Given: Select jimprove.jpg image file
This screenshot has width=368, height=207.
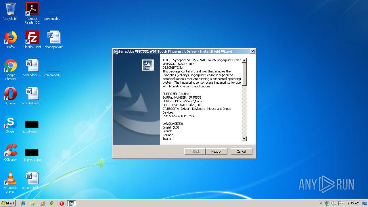Looking at the screenshot, I should tap(32, 155).
